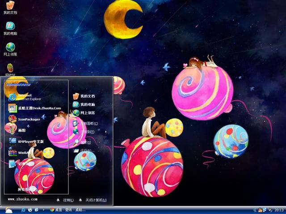Open the notepad entry below WinRAR

click(x=18, y=164)
